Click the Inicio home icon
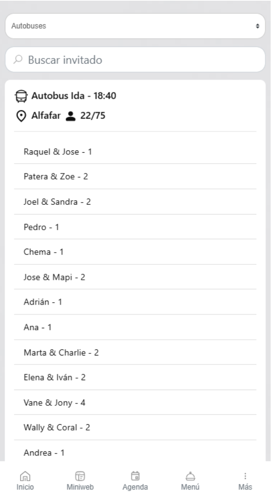 25,476
